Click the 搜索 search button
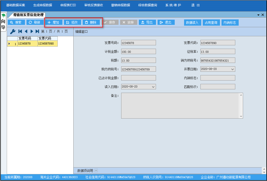The width and height of the screenshot is (267, 181). tap(16, 23)
